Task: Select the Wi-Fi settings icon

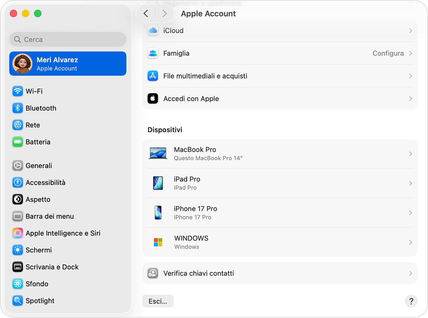Action: (17, 91)
